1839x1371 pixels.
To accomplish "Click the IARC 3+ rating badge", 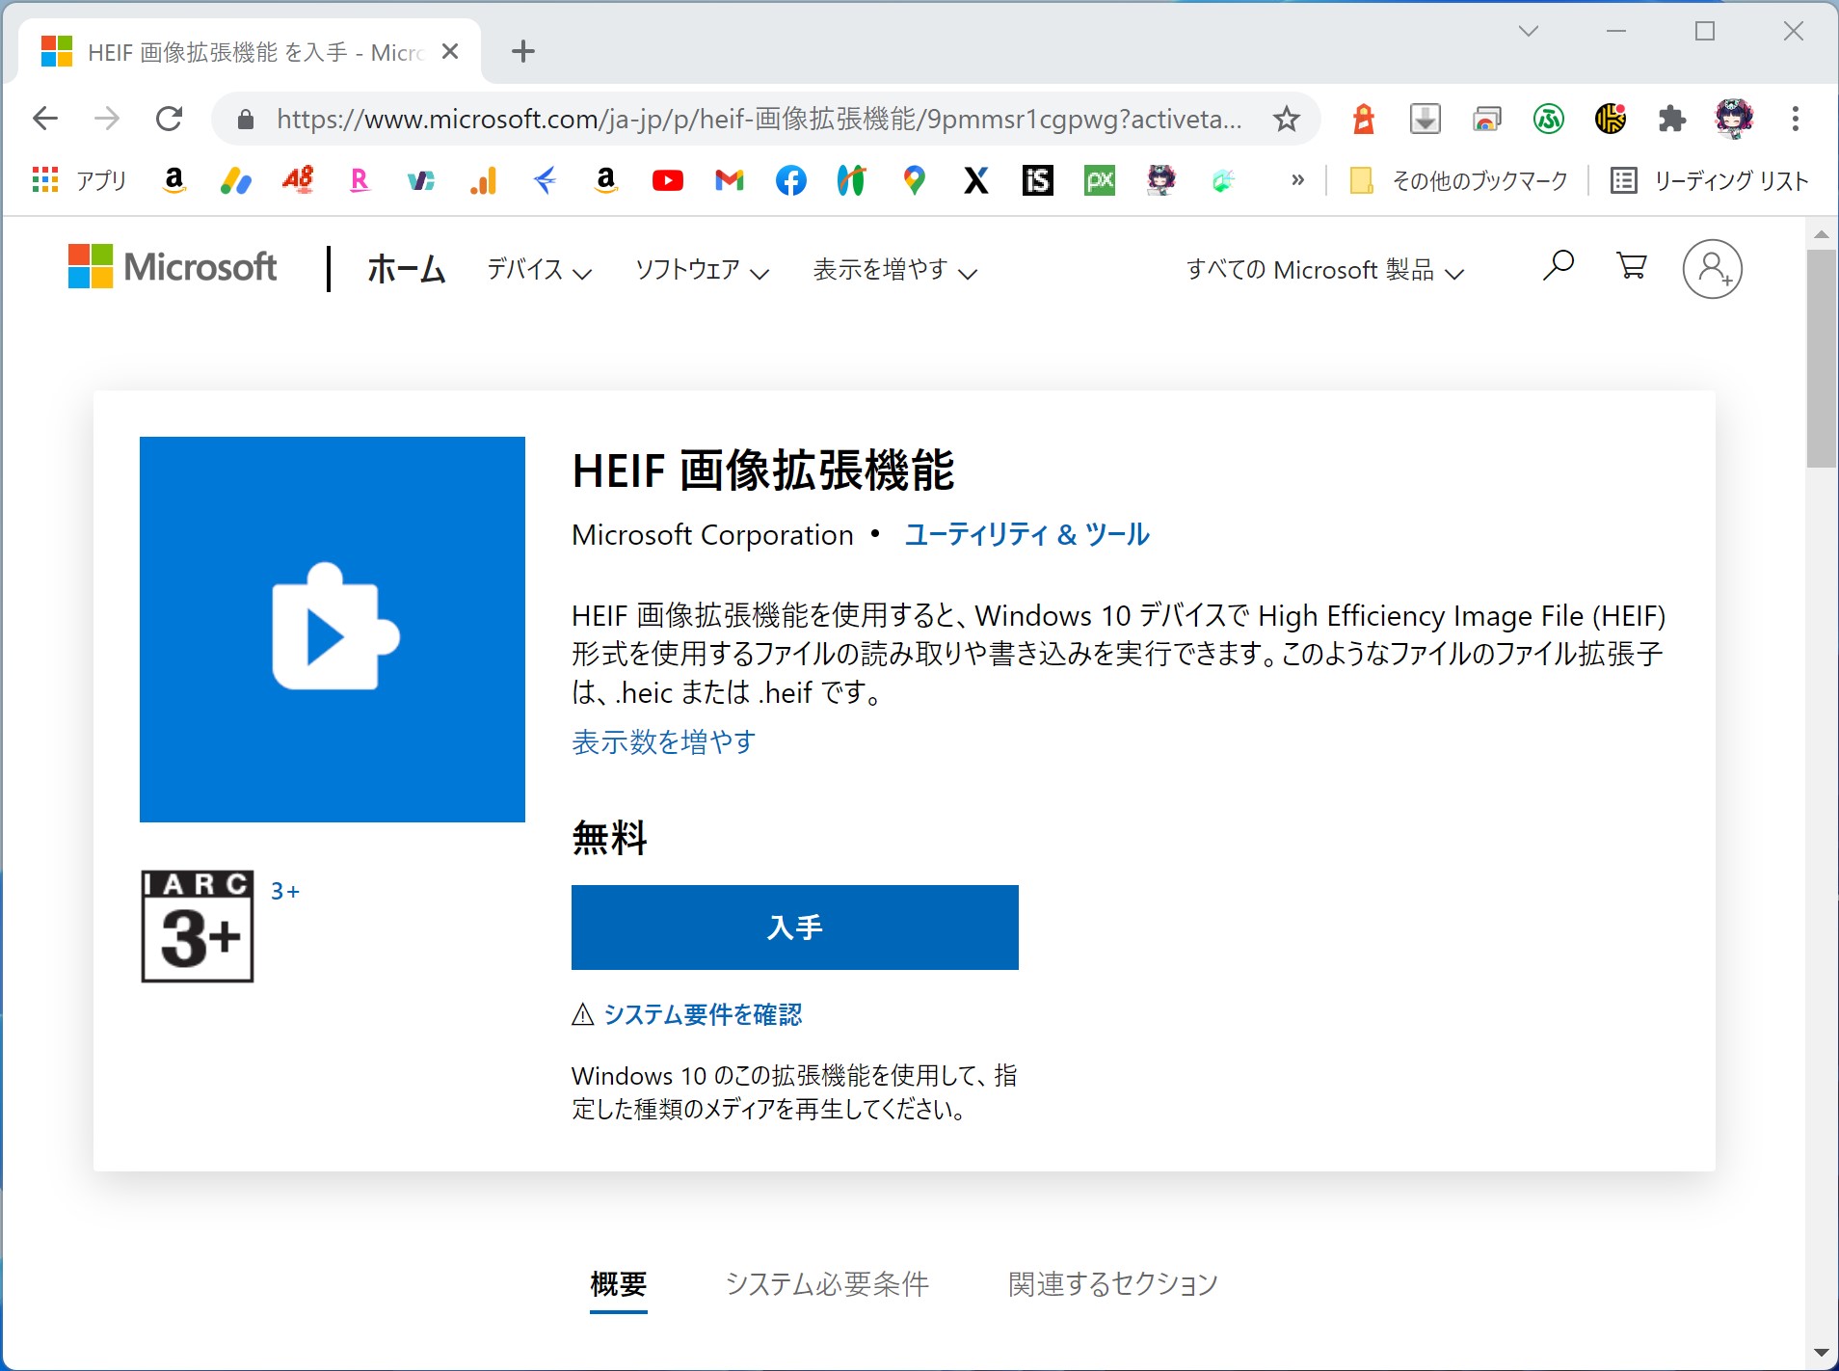I will 198,927.
